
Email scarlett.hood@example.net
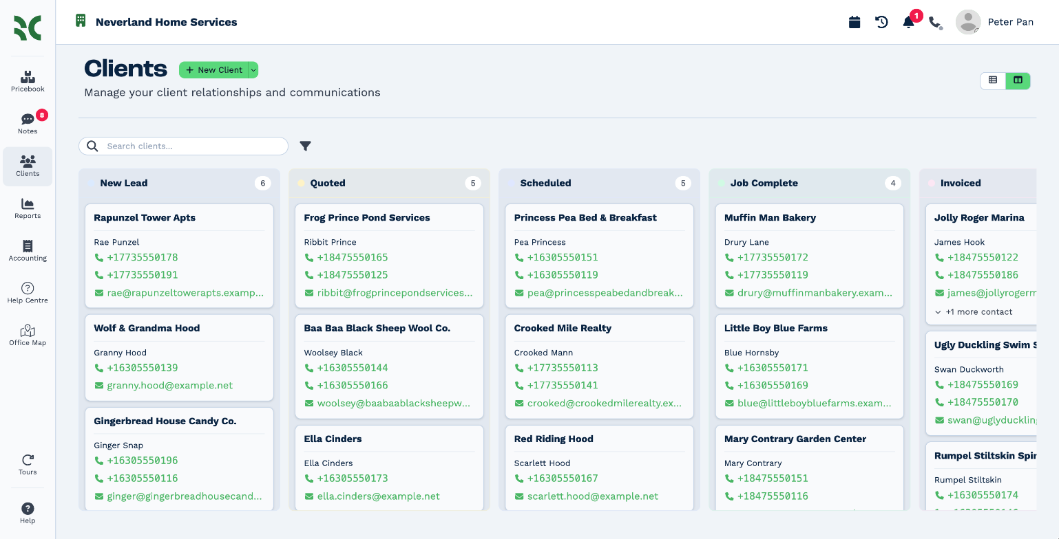[587, 496]
